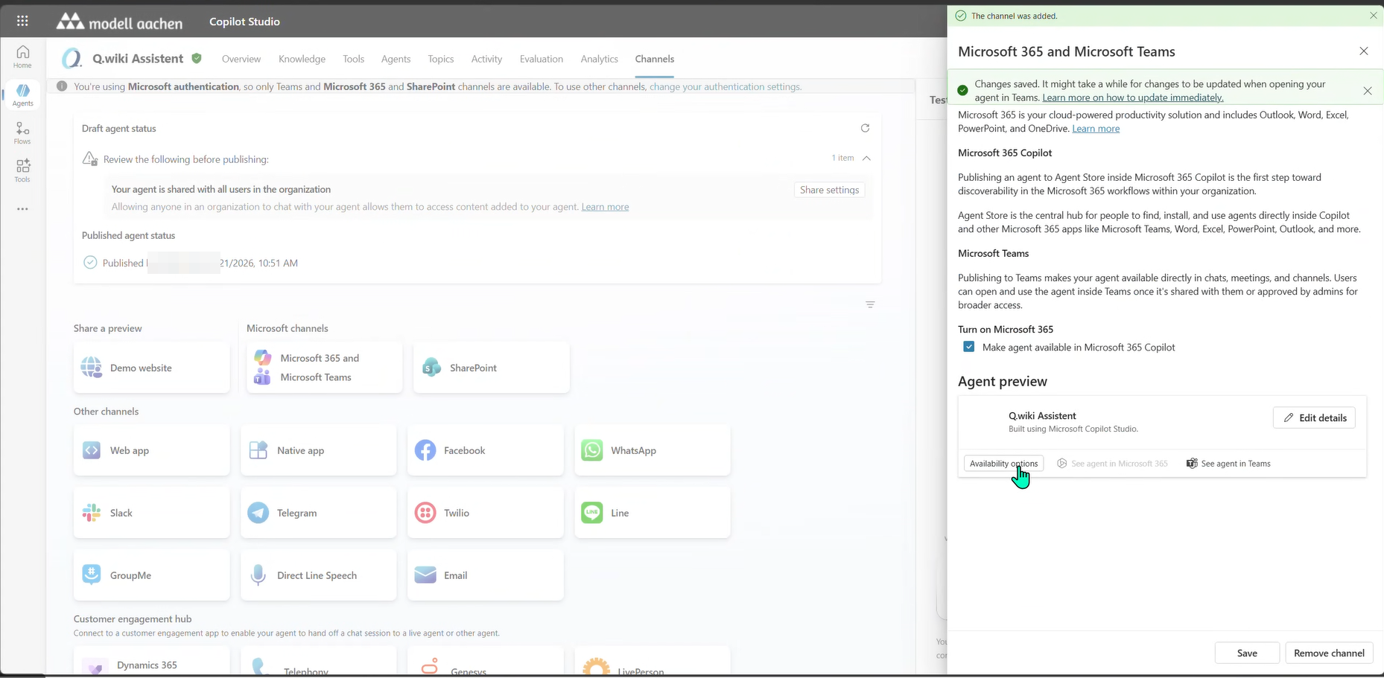The width and height of the screenshot is (1384, 678).
Task: Select the WhatsApp channel
Action: click(x=653, y=450)
